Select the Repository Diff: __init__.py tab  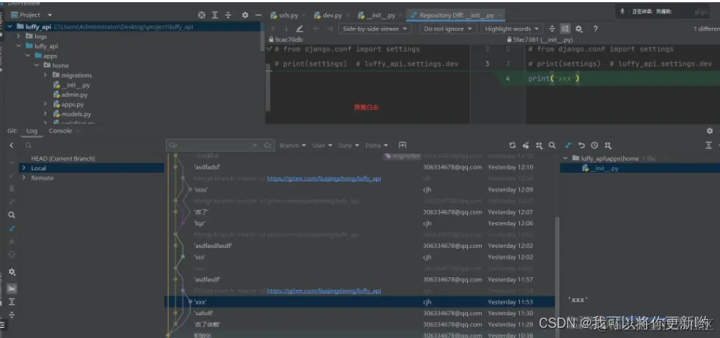455,15
